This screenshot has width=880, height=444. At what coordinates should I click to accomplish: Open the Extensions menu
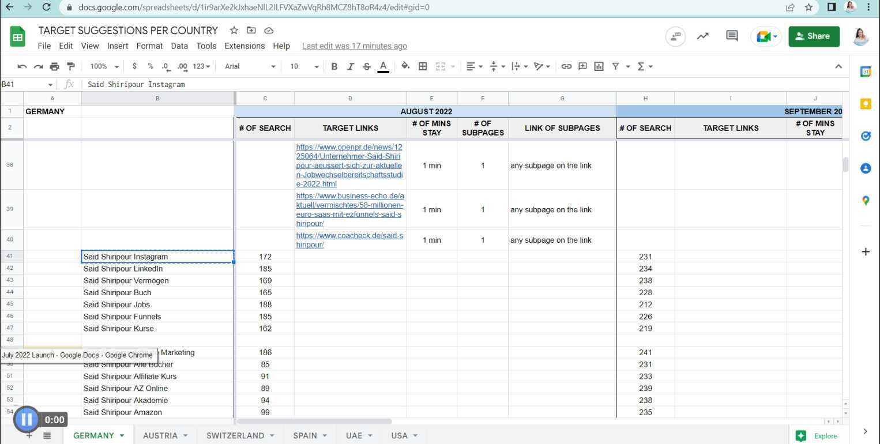pyautogui.click(x=245, y=46)
